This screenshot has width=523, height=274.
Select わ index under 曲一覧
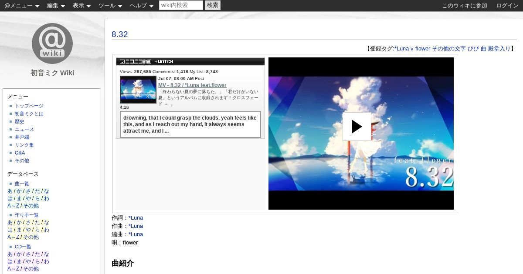47,198
